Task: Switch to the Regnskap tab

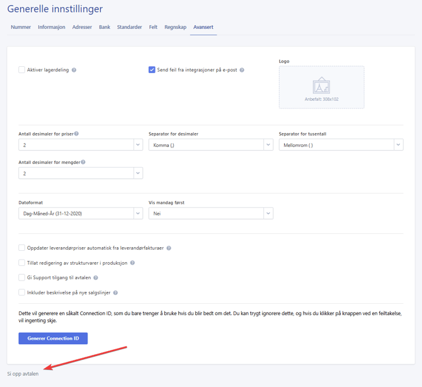Action: [175, 27]
